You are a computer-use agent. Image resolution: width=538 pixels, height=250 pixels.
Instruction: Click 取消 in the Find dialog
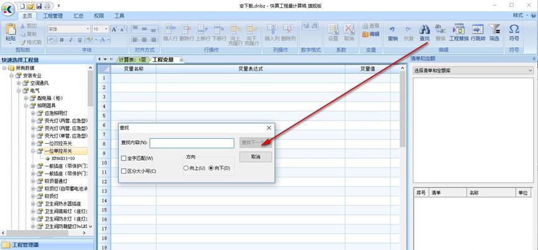point(256,157)
